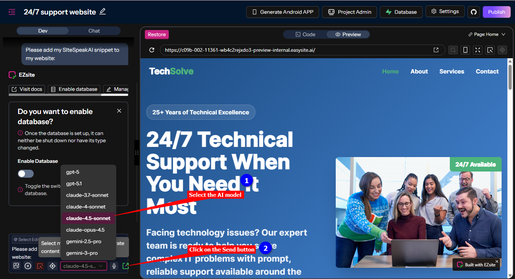The height and width of the screenshot is (279, 515).
Task: Switch to Code view
Action: pos(305,34)
